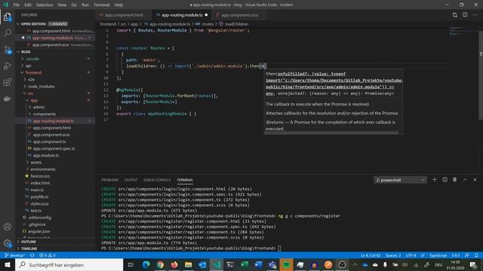
Task: Open Firefox from the taskbar
Action: (x=174, y=265)
